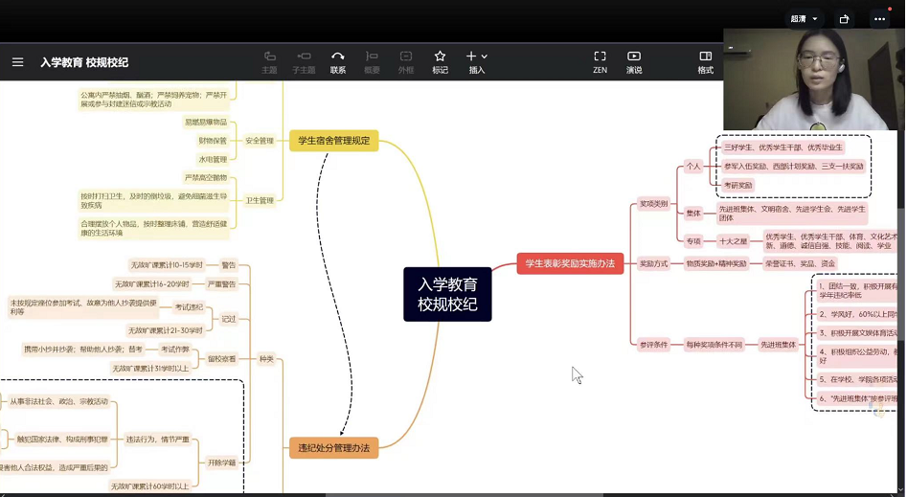Open the three-dot more options menu
907x497 pixels.
click(879, 18)
